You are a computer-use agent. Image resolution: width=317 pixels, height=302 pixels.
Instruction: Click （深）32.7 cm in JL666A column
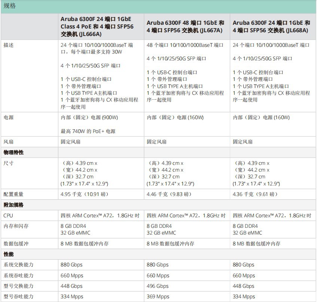(78, 177)
